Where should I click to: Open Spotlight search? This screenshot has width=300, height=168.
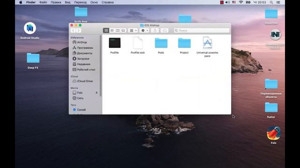coord(271,2)
